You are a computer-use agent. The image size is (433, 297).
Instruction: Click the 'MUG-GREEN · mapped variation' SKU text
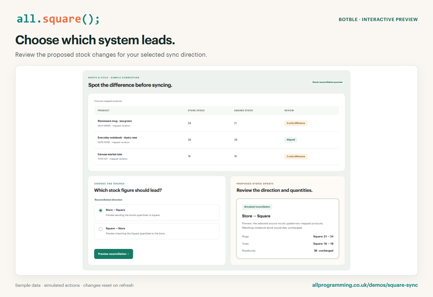click(114, 126)
